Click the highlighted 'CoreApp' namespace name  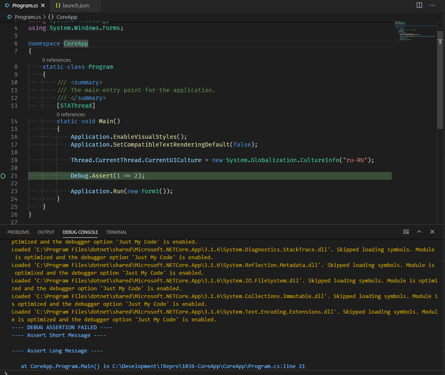pos(76,43)
